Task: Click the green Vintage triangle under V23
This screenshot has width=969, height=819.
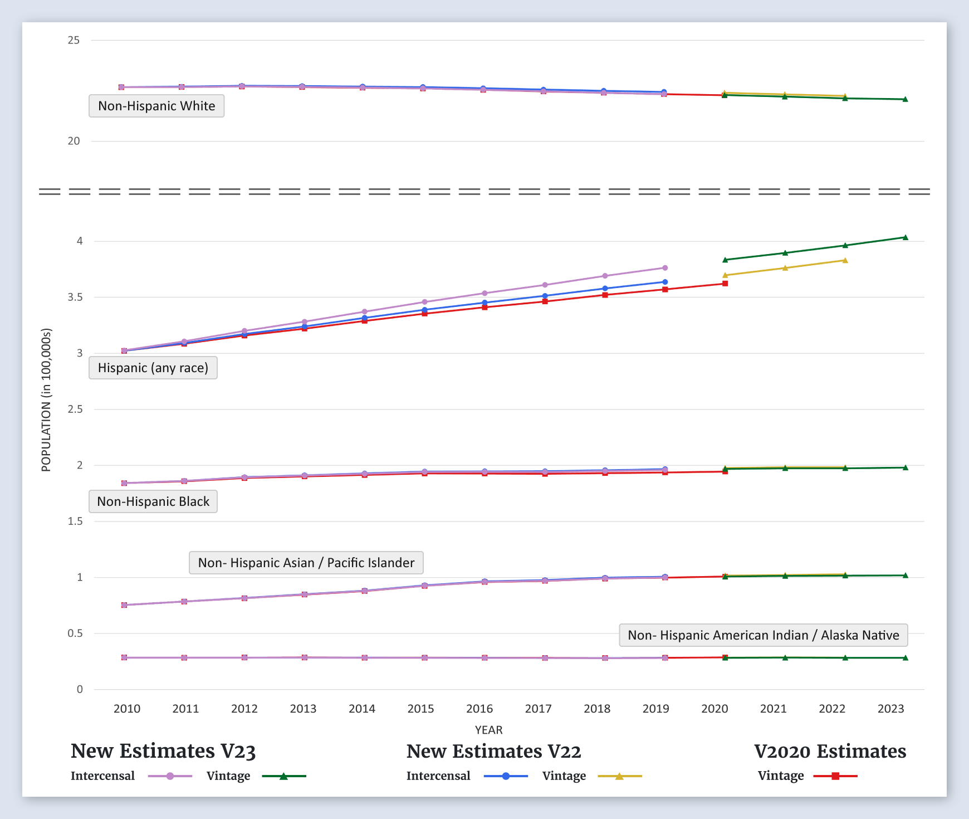Action: [283, 776]
